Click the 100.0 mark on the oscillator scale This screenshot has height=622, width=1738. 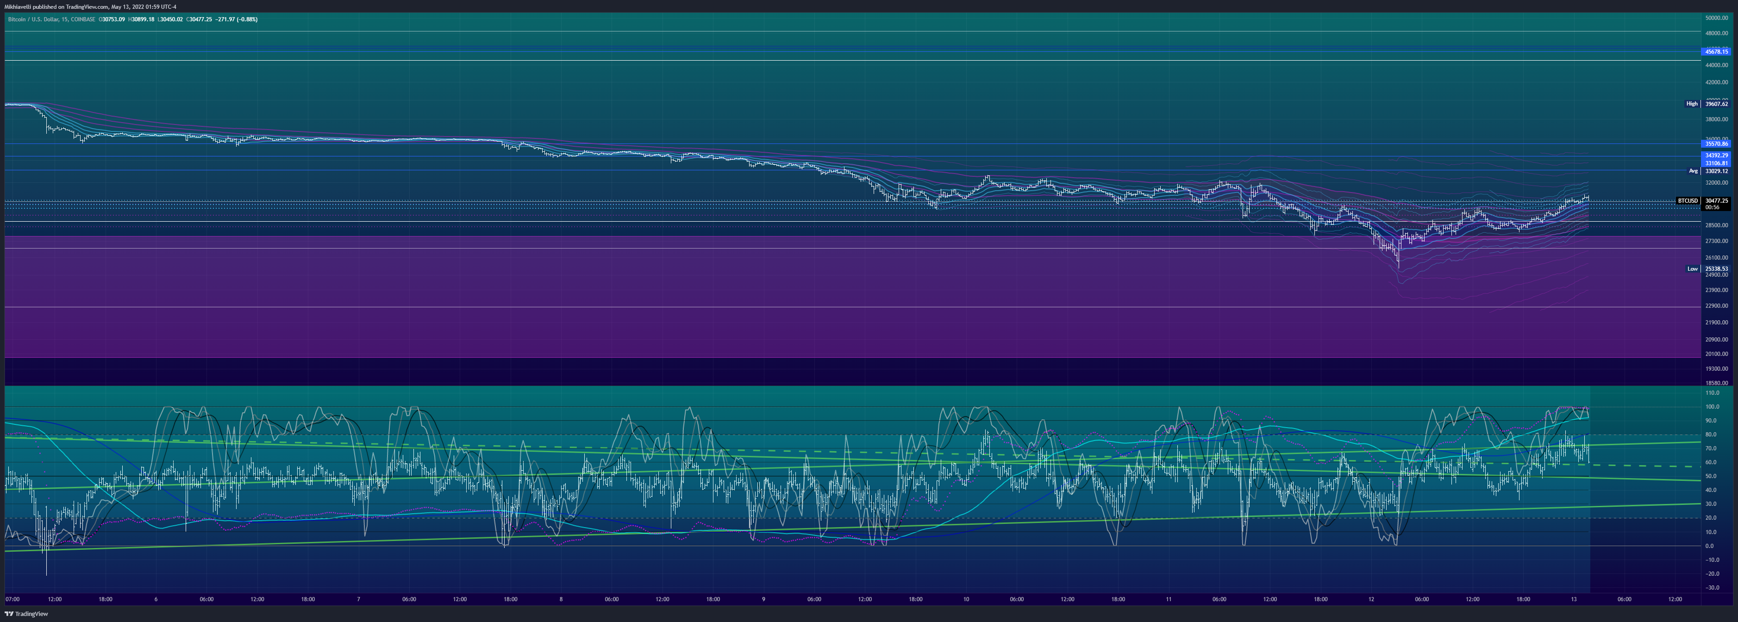(1713, 407)
